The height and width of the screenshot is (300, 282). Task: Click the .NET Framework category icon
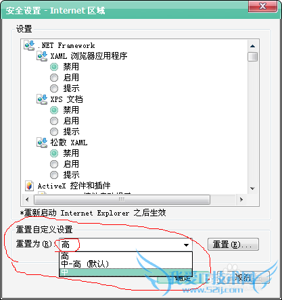pyautogui.click(x=29, y=45)
